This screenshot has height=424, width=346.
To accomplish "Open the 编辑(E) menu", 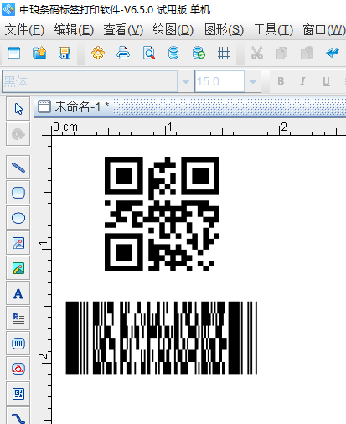I will pyautogui.click(x=74, y=29).
